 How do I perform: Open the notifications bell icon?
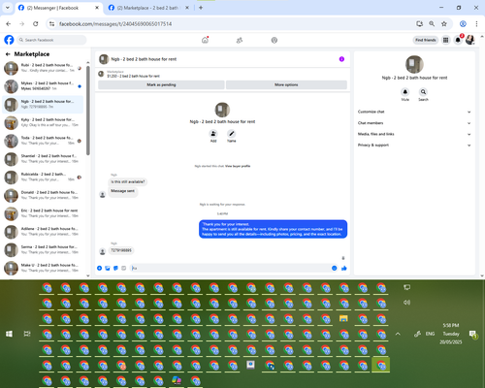pos(458,40)
